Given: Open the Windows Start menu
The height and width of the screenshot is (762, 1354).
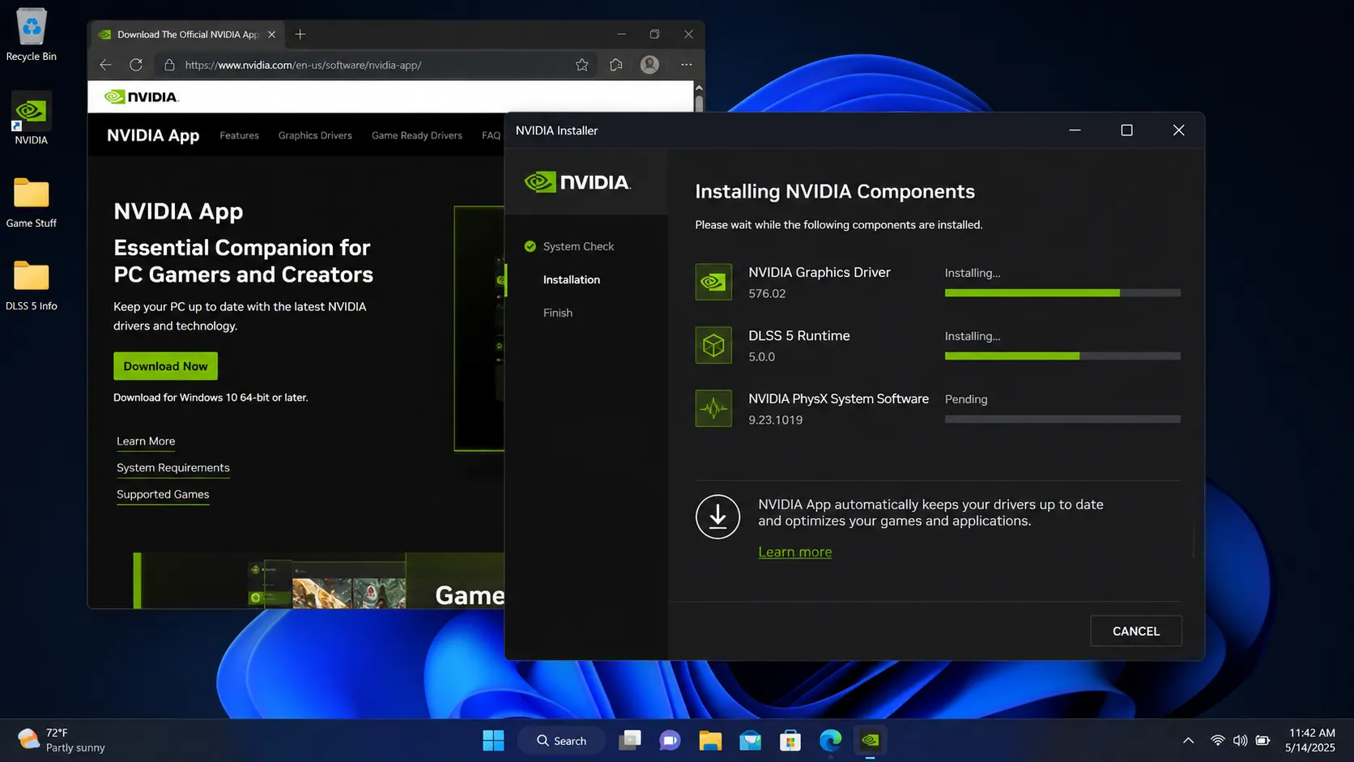Looking at the screenshot, I should 493,740.
